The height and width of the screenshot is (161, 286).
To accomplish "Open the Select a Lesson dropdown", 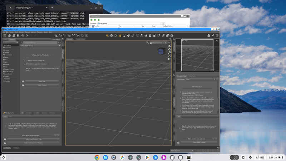I will coord(182,151).
